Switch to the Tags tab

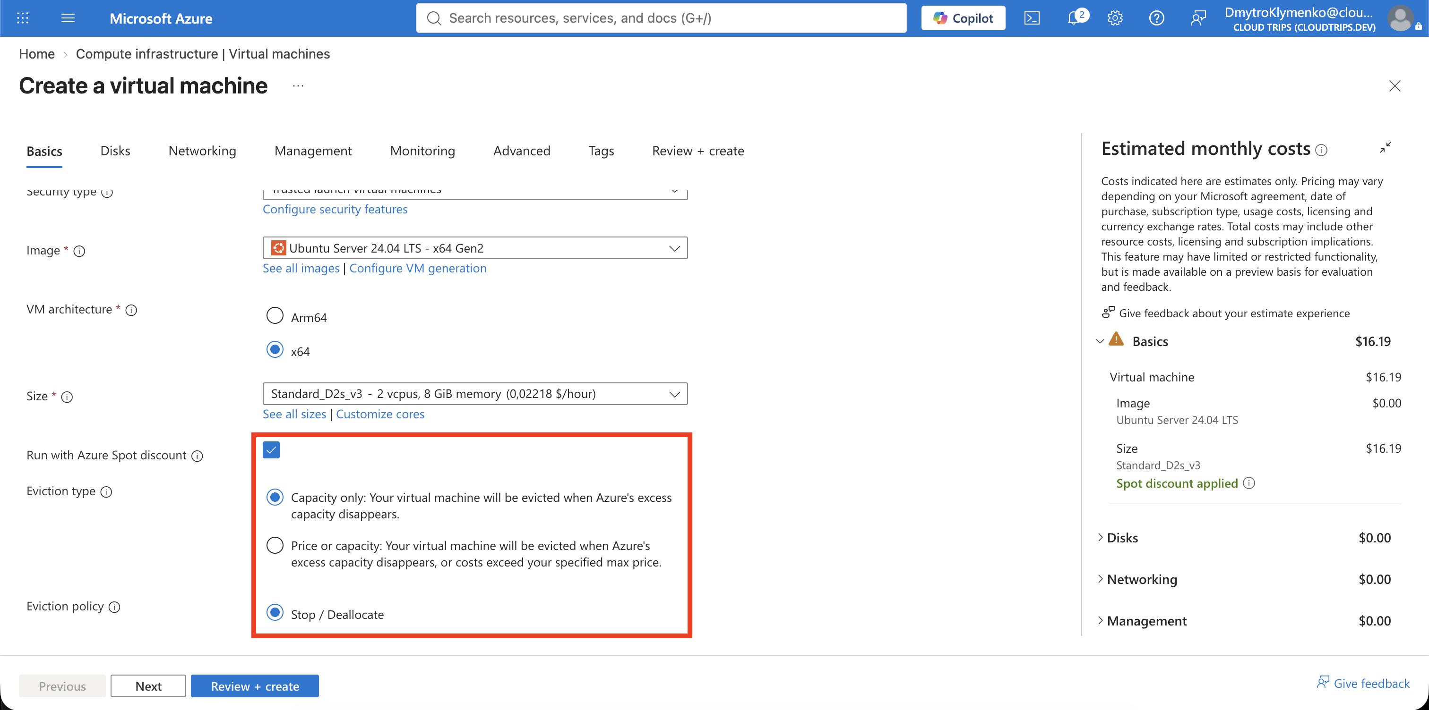[602, 151]
